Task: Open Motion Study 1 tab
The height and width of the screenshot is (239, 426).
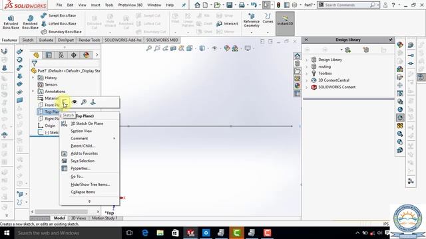Action: [x=105, y=218]
